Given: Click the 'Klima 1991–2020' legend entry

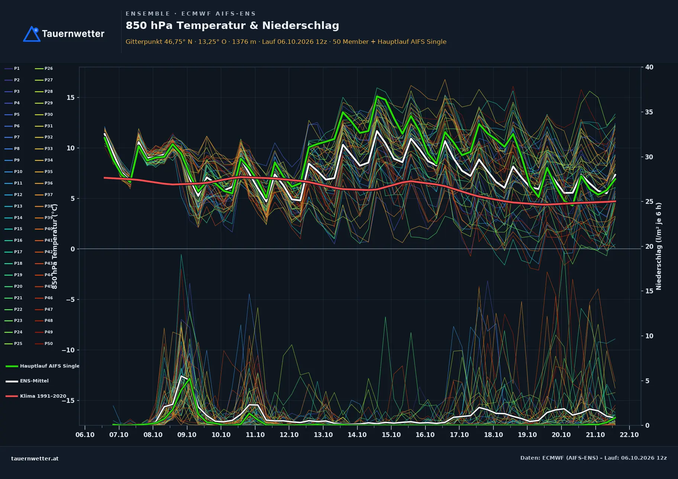Looking at the screenshot, I should [36, 396].
